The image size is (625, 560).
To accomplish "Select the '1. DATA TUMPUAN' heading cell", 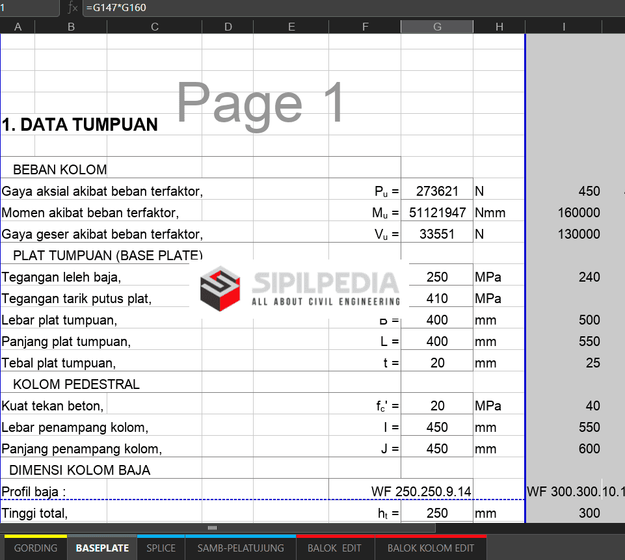I will (x=79, y=125).
